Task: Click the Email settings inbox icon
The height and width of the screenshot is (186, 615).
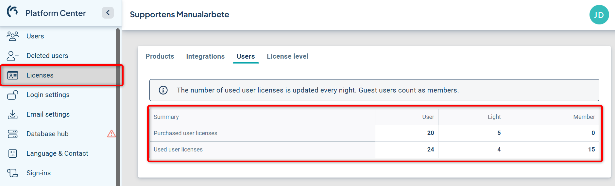Action: pos(13,114)
